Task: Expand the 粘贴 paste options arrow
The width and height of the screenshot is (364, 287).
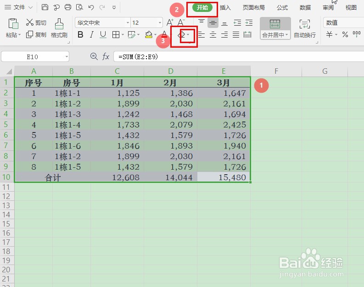Action: click(x=19, y=35)
